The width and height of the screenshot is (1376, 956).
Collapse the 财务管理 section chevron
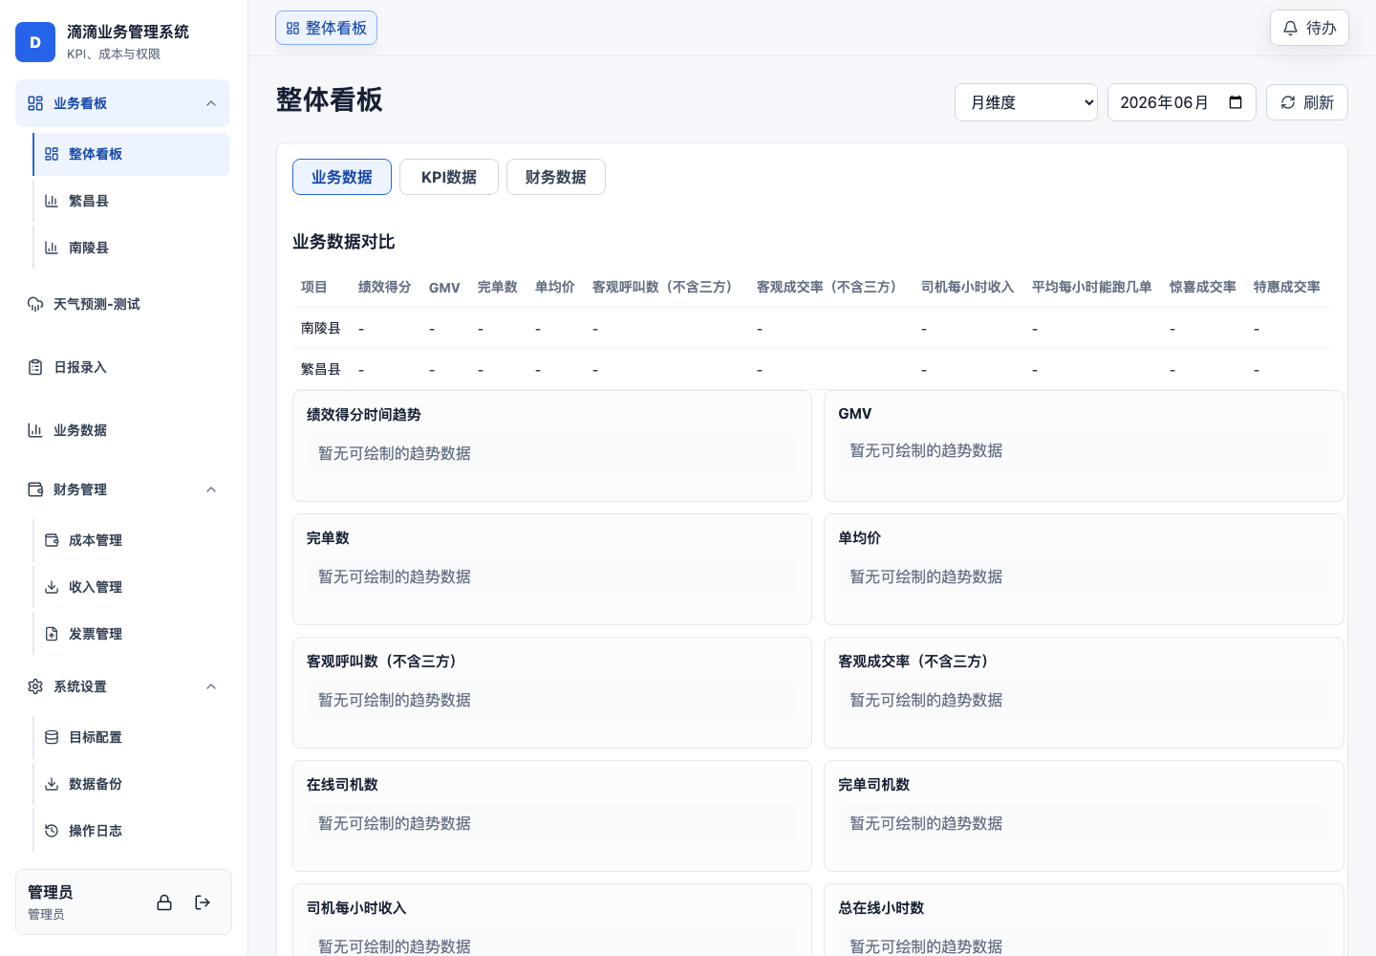point(211,489)
